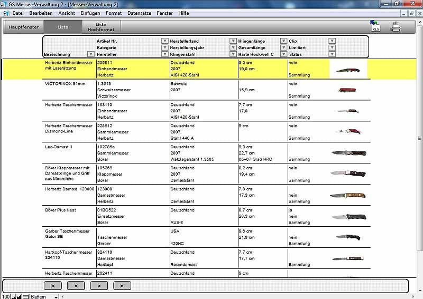The width and height of the screenshot is (423, 299).
Task: Export the list via the XLS icon
Action: click(375, 26)
